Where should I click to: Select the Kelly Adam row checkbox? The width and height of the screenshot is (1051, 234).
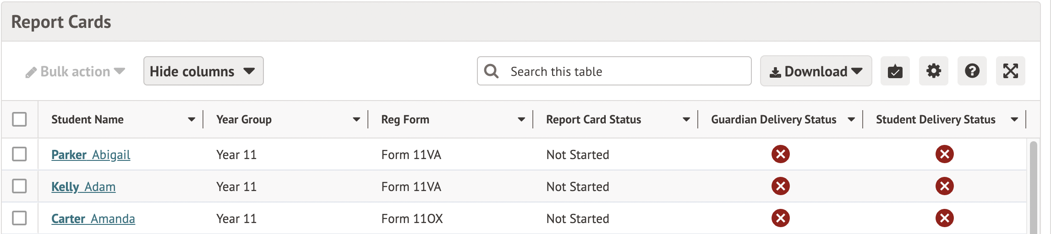pyautogui.click(x=19, y=186)
